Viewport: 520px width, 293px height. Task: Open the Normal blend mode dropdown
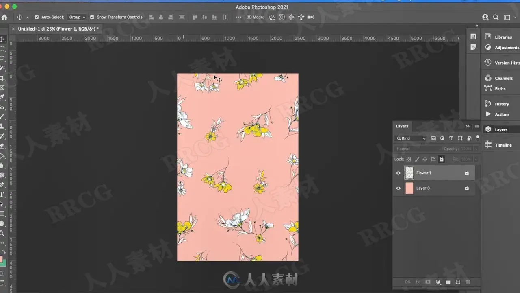(417, 149)
